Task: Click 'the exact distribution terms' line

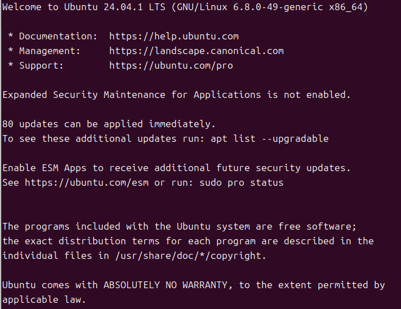Action: pos(188,241)
